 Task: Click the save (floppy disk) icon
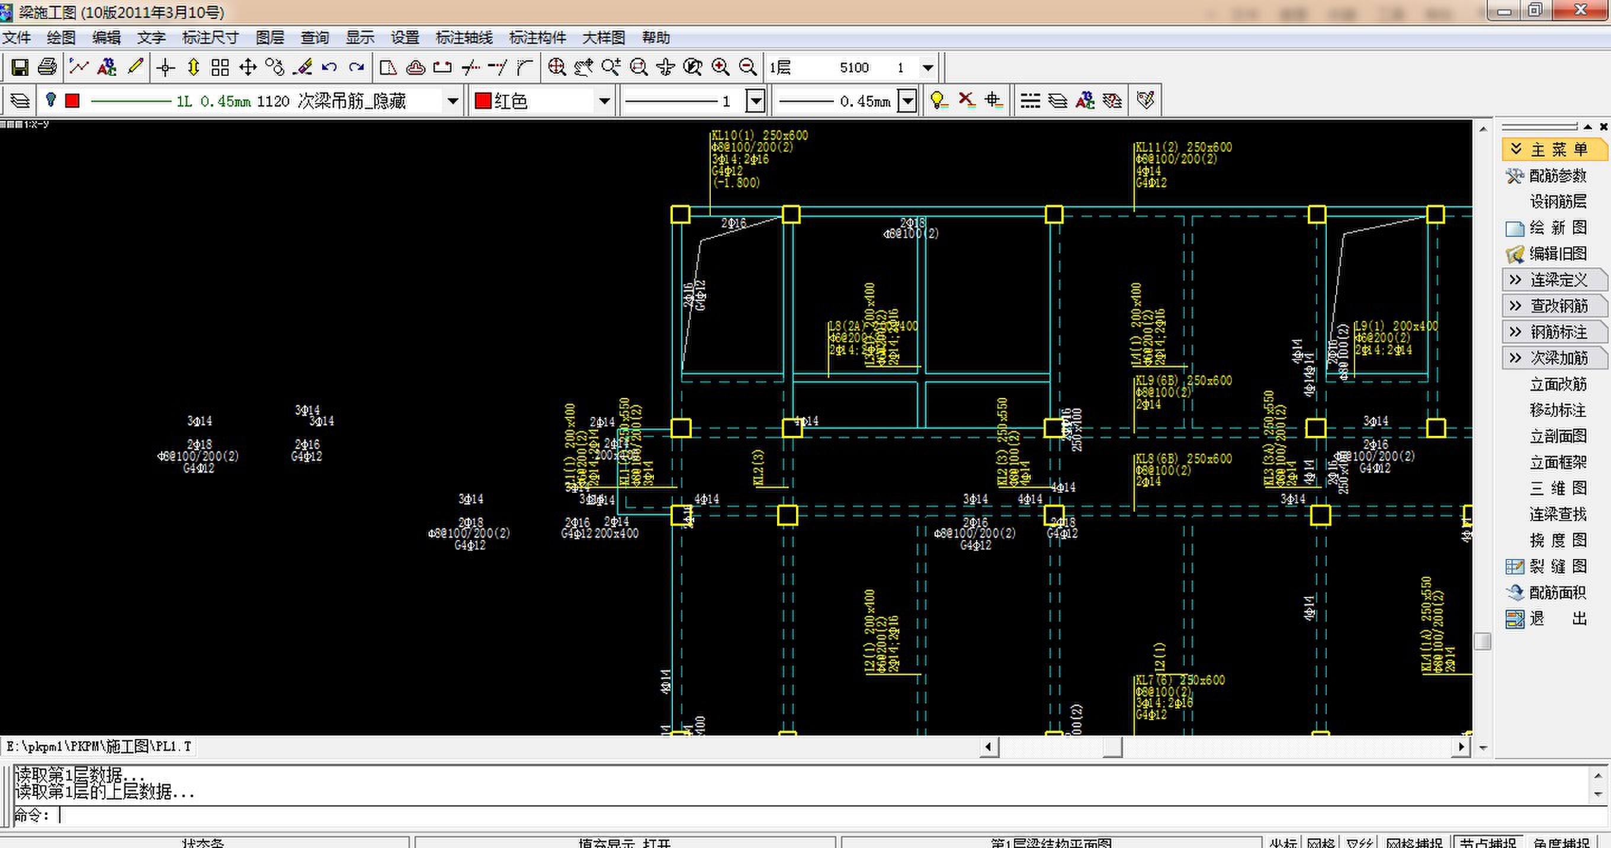[20, 67]
